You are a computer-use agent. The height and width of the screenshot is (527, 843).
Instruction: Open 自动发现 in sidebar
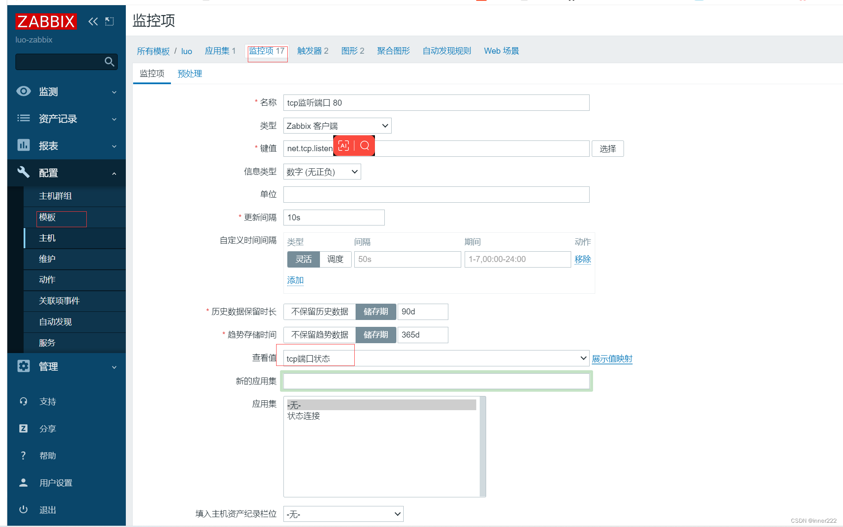click(x=55, y=322)
